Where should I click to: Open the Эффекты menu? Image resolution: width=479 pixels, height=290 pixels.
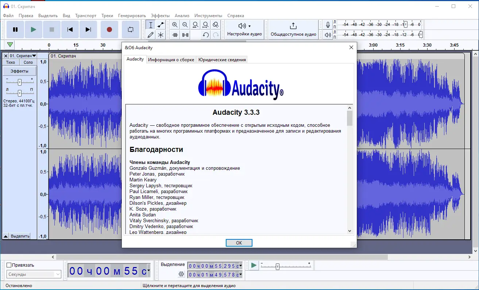161,16
